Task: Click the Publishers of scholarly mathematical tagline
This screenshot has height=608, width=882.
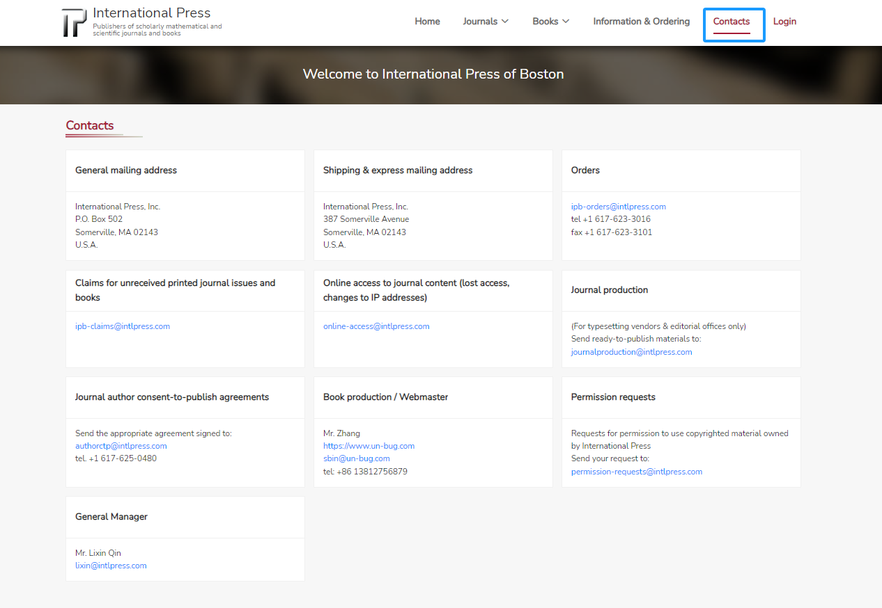Action: click(157, 30)
